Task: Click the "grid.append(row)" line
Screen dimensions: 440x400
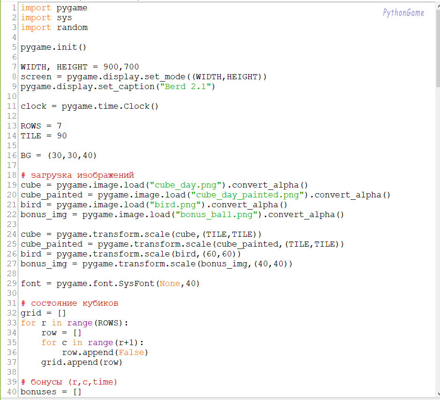Action: coord(82,362)
